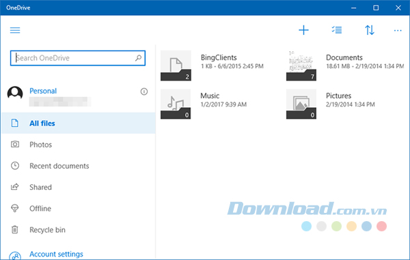Viewport: 410px width, 260px height.
Task: Click the search magnifier icon
Action: coord(138,58)
